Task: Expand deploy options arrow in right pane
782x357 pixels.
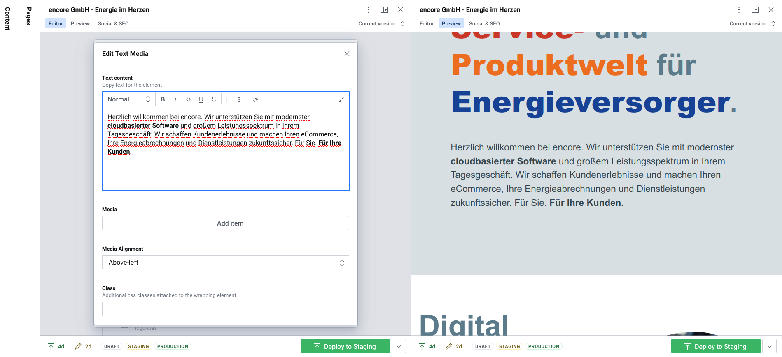Action: coord(769,346)
